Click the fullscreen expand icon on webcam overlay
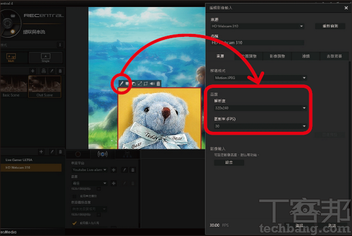The image size is (352, 236). 140,84
